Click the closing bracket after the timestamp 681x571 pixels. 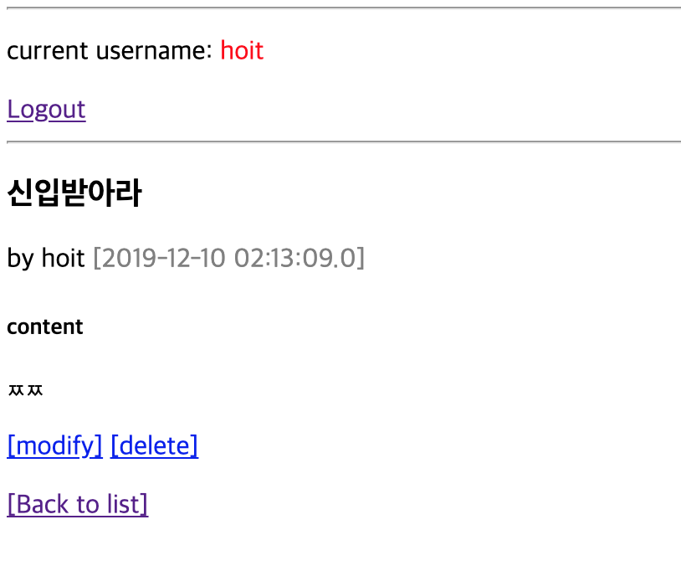point(361,258)
